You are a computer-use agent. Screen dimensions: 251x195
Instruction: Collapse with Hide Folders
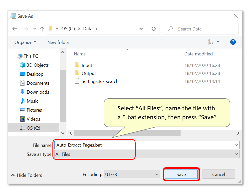(26, 175)
